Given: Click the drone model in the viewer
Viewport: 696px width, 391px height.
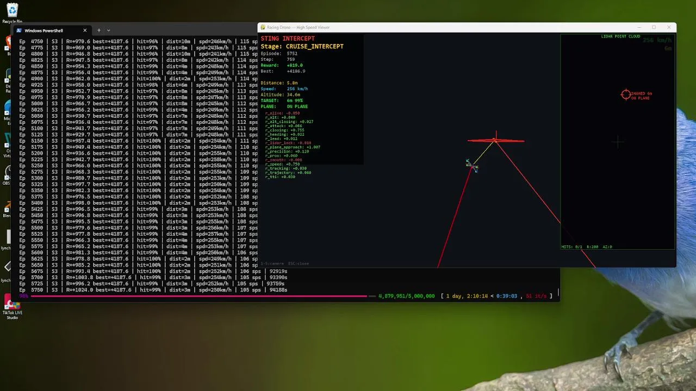Looking at the screenshot, I should pos(472,165).
